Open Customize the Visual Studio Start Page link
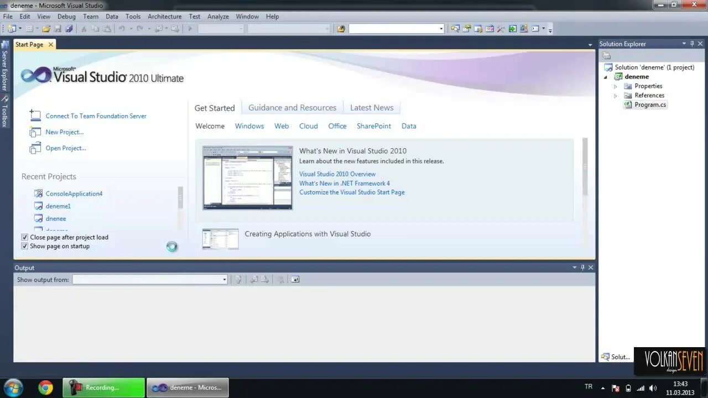The height and width of the screenshot is (398, 708). [x=352, y=192]
